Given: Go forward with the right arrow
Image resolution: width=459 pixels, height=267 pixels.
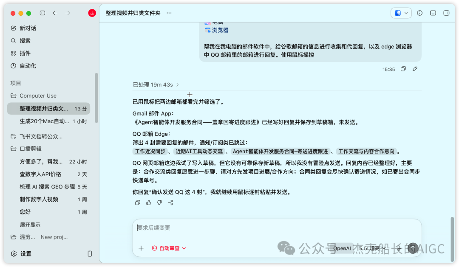Looking at the screenshot, I should (x=68, y=13).
